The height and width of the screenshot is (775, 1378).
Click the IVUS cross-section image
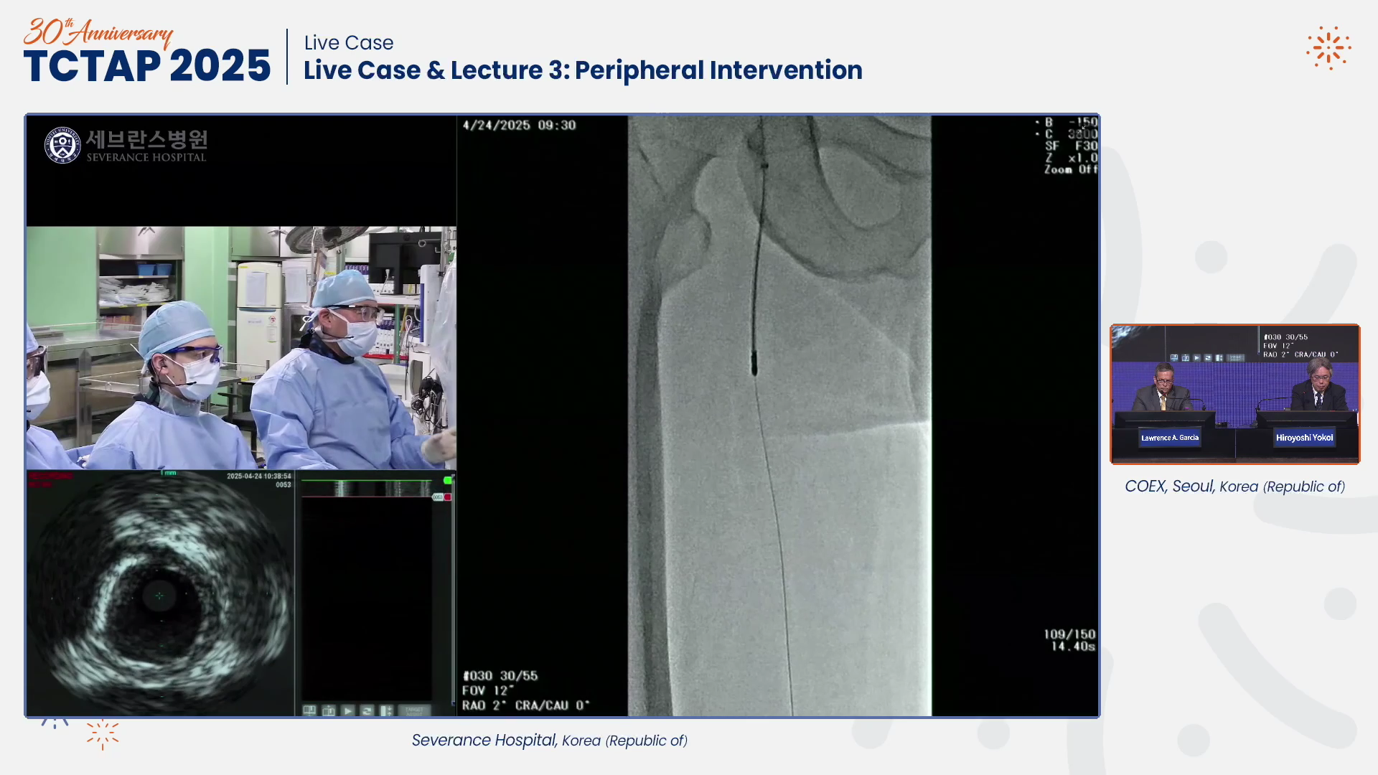pyautogui.click(x=160, y=594)
